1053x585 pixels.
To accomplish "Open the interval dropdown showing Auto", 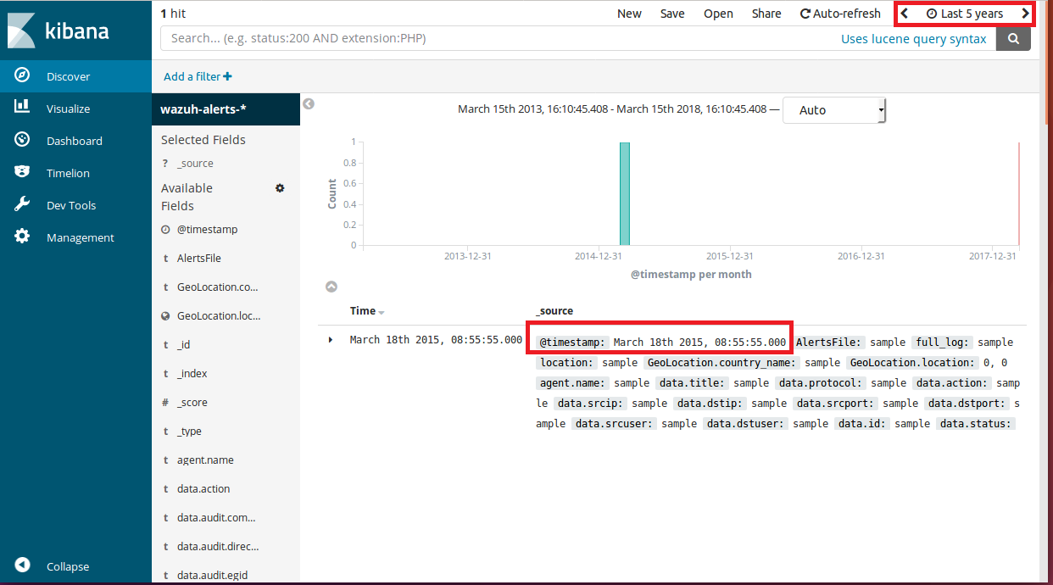I will coord(834,110).
